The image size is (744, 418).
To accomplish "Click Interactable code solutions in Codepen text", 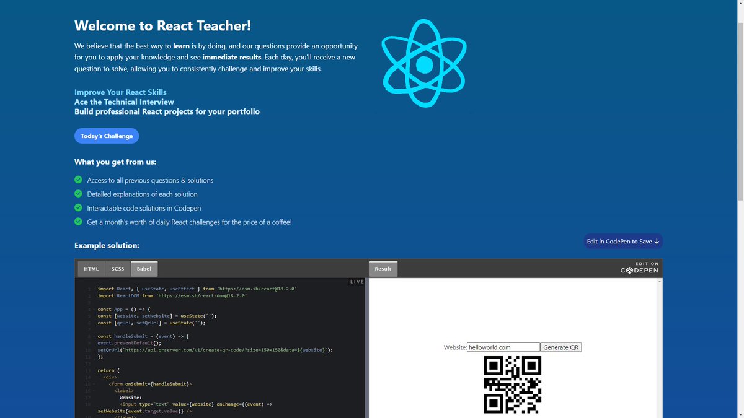I will (x=144, y=208).
